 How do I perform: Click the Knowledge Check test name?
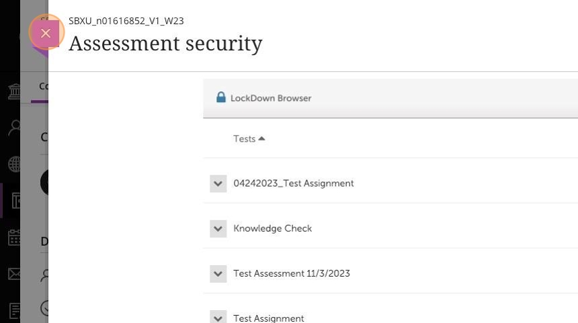[x=272, y=228]
